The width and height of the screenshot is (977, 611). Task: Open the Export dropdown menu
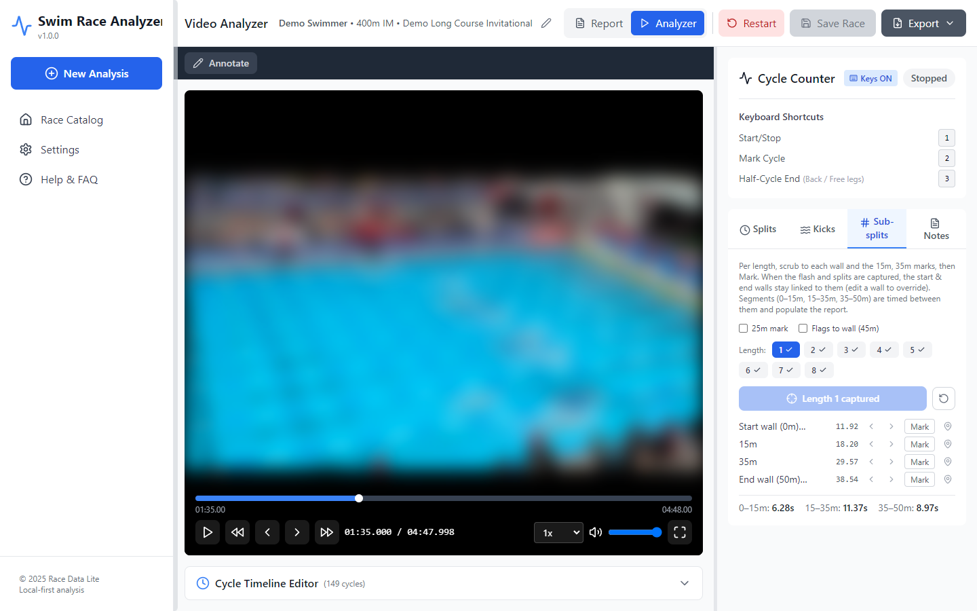tap(923, 23)
